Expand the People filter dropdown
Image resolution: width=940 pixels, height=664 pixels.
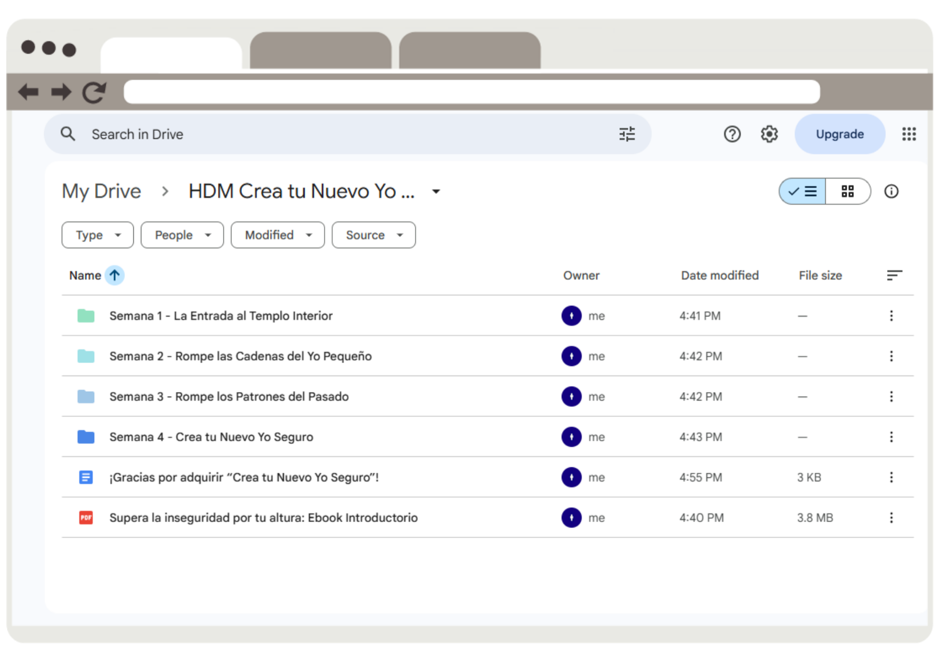tap(182, 235)
